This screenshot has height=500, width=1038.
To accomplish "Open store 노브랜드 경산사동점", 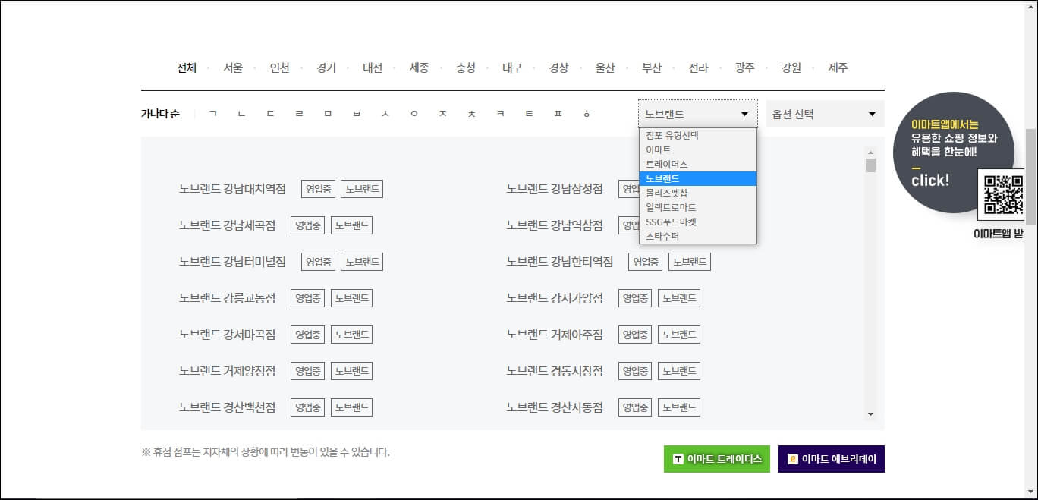I will [555, 407].
